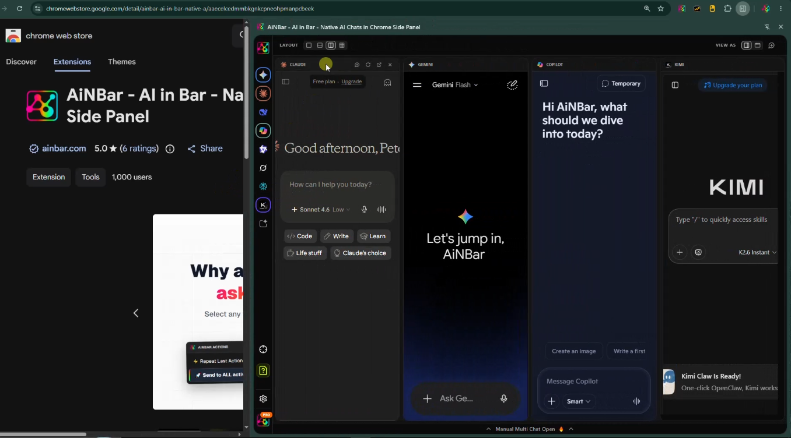Click Claude's plus attachment button
The width and height of the screenshot is (791, 438).
coord(295,210)
